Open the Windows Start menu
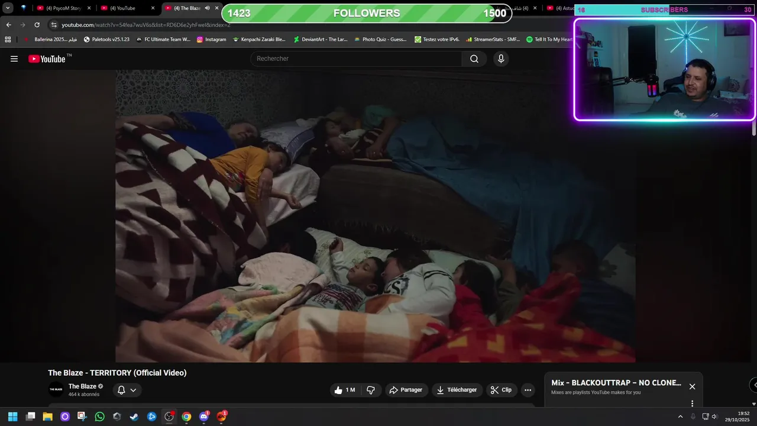This screenshot has height=426, width=757. click(12, 417)
